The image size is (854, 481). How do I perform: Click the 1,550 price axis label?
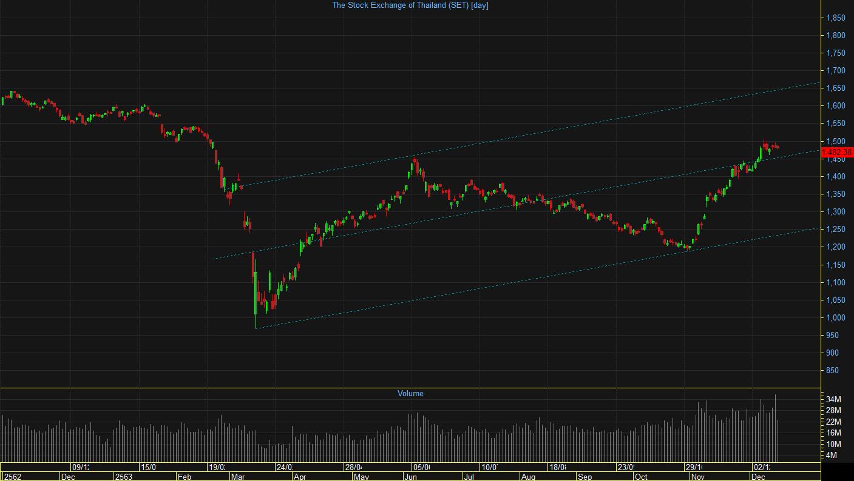(x=836, y=124)
